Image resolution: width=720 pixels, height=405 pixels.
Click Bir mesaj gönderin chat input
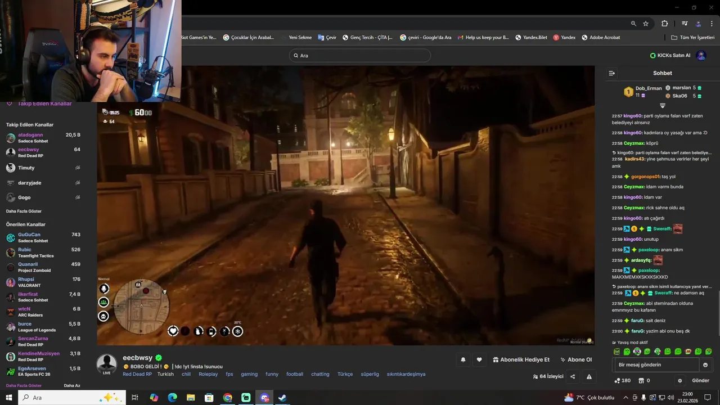pyautogui.click(x=656, y=364)
